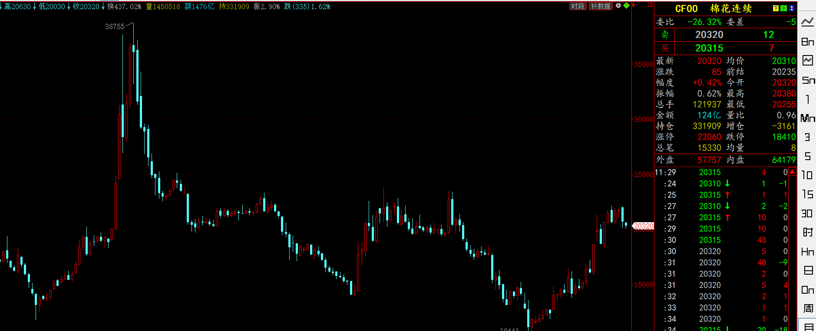
Task: Switch to the 周 weekly period
Action: click(x=808, y=308)
